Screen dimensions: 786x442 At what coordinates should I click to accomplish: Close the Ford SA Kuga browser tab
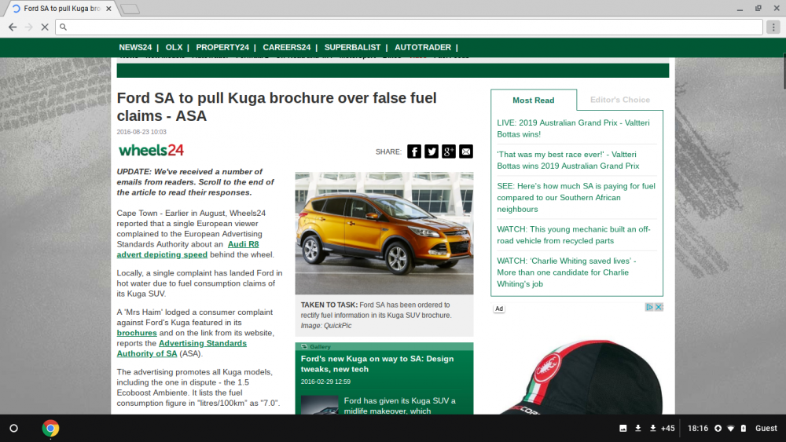[x=108, y=9]
